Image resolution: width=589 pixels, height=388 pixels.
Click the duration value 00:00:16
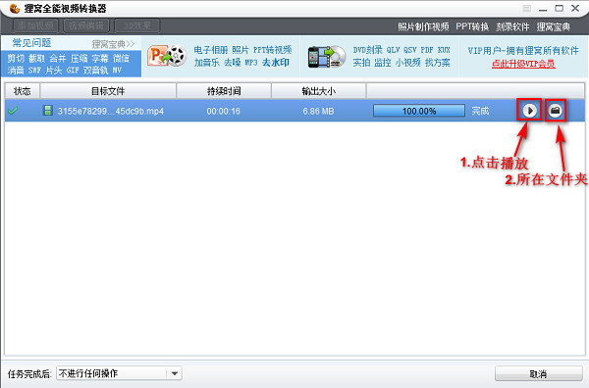pos(223,112)
